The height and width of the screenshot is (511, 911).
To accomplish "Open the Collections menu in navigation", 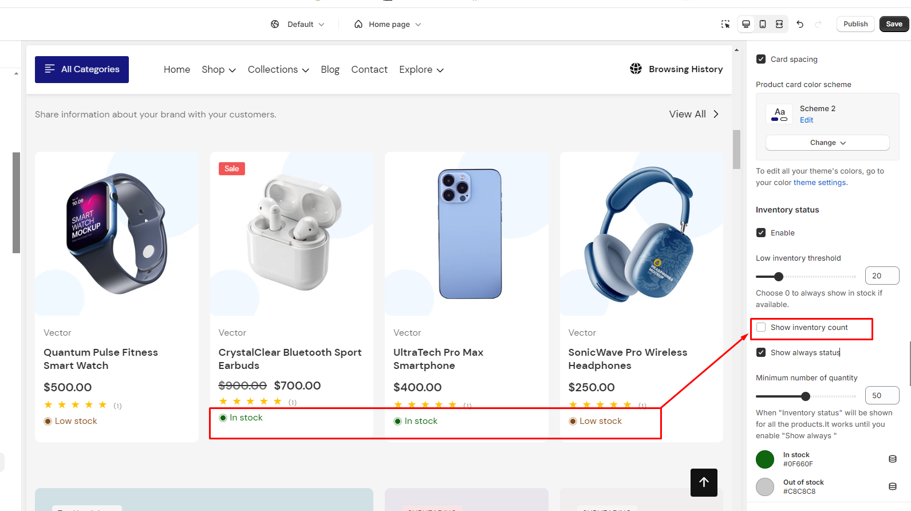I will (x=278, y=69).
